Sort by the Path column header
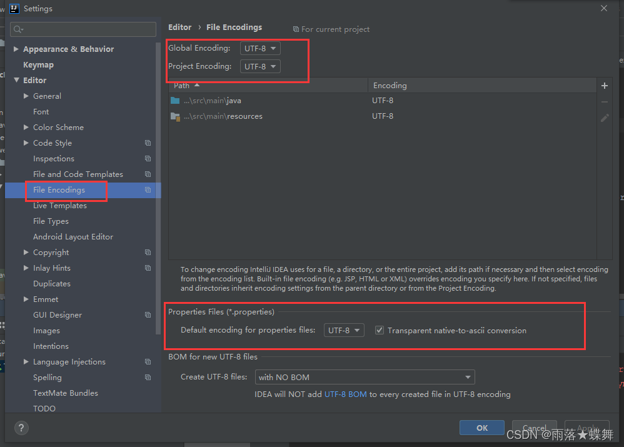Screen dimensions: 624x447 268,86
